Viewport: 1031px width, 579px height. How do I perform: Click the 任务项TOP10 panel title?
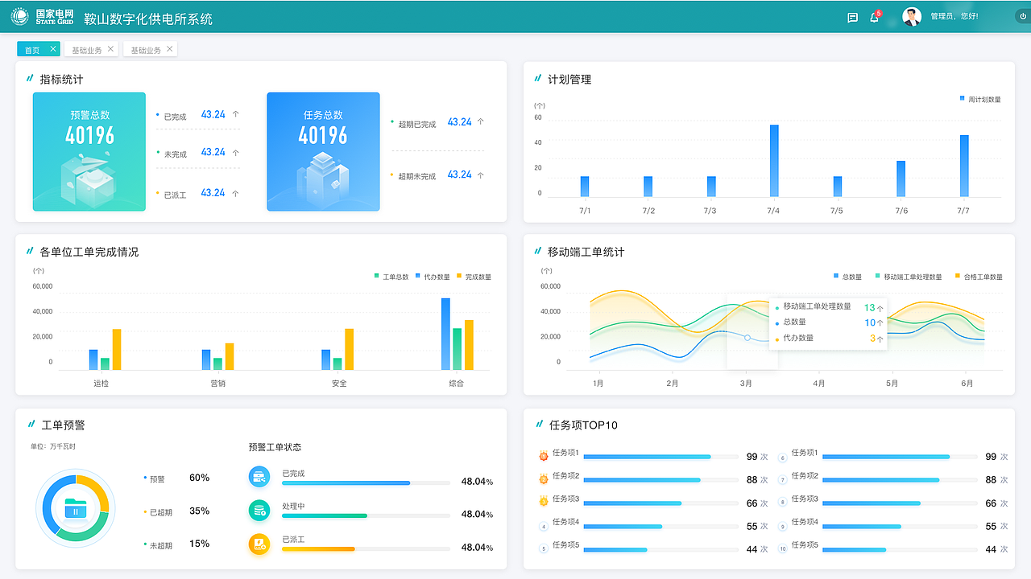583,425
